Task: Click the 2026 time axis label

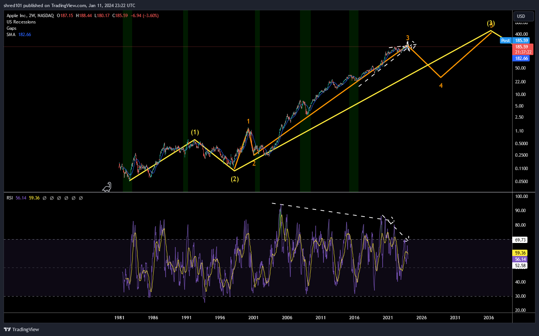Action: tap(421, 318)
